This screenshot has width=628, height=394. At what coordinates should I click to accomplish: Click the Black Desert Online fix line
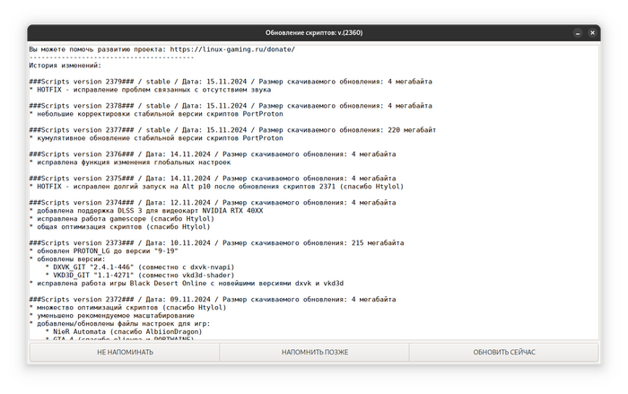(187, 284)
